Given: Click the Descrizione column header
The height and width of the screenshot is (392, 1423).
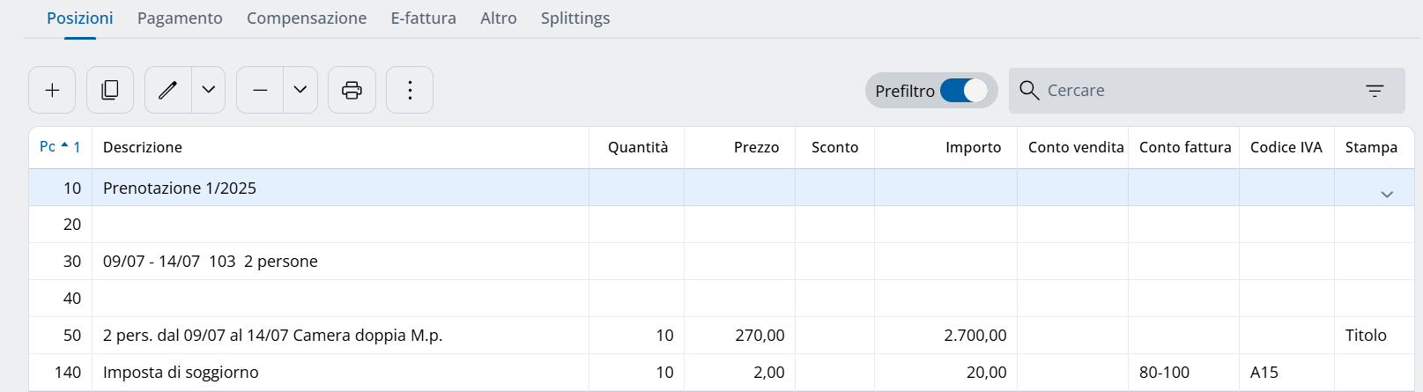Looking at the screenshot, I should (143, 147).
